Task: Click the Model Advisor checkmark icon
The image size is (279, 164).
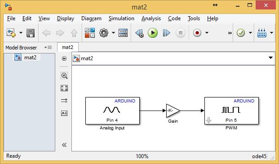Action: (241, 33)
